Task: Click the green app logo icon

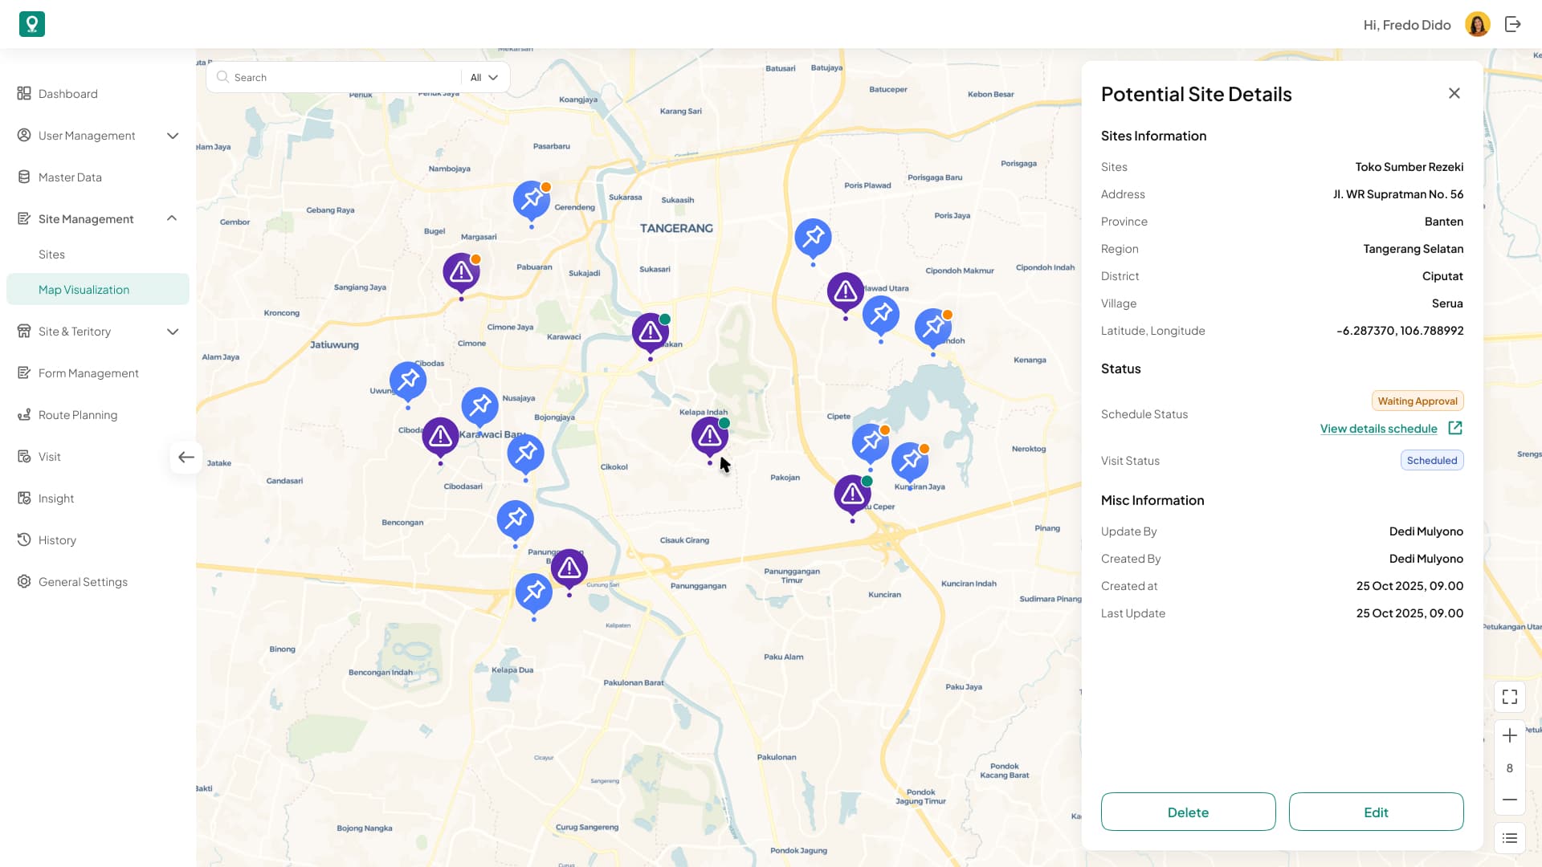Action: coord(32,24)
